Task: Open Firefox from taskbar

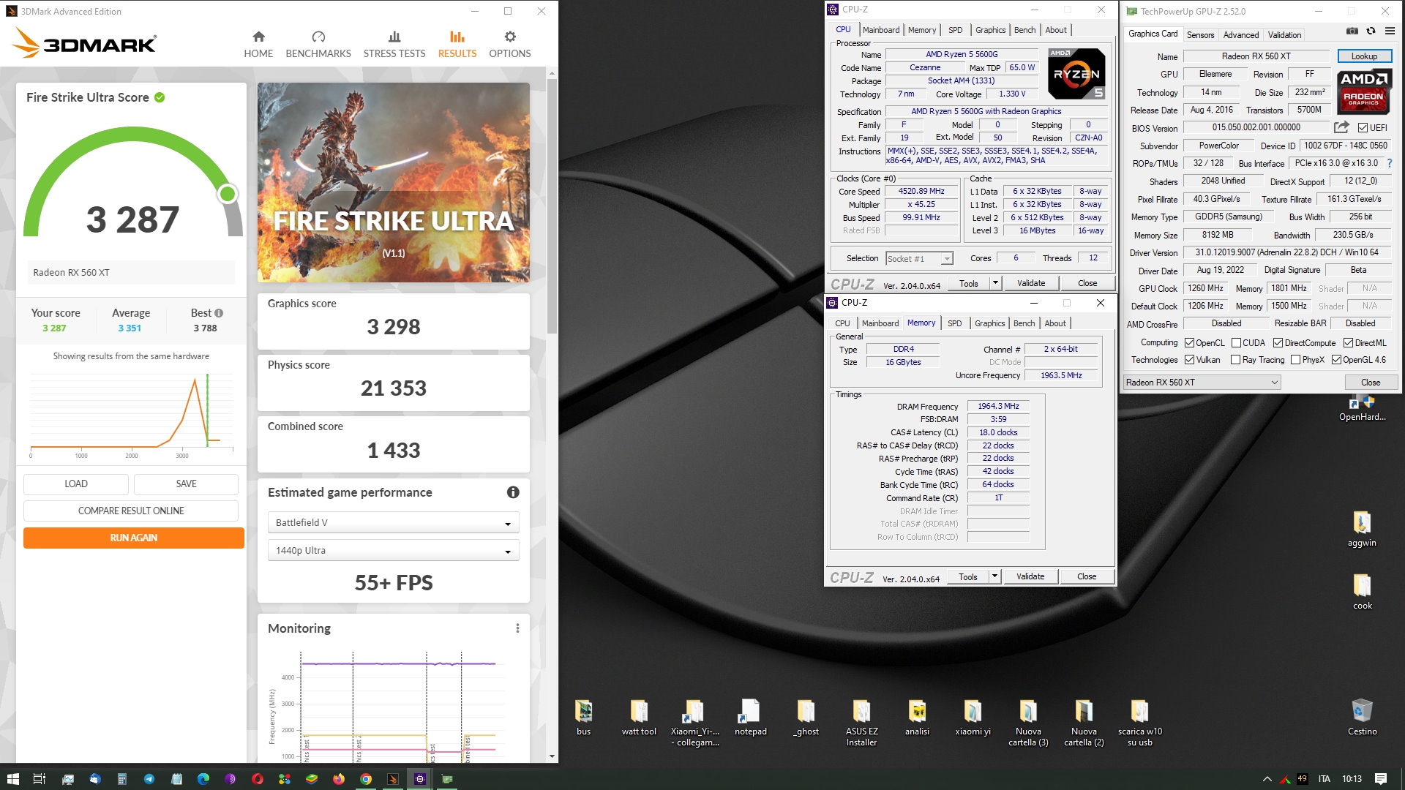Action: 339,779
